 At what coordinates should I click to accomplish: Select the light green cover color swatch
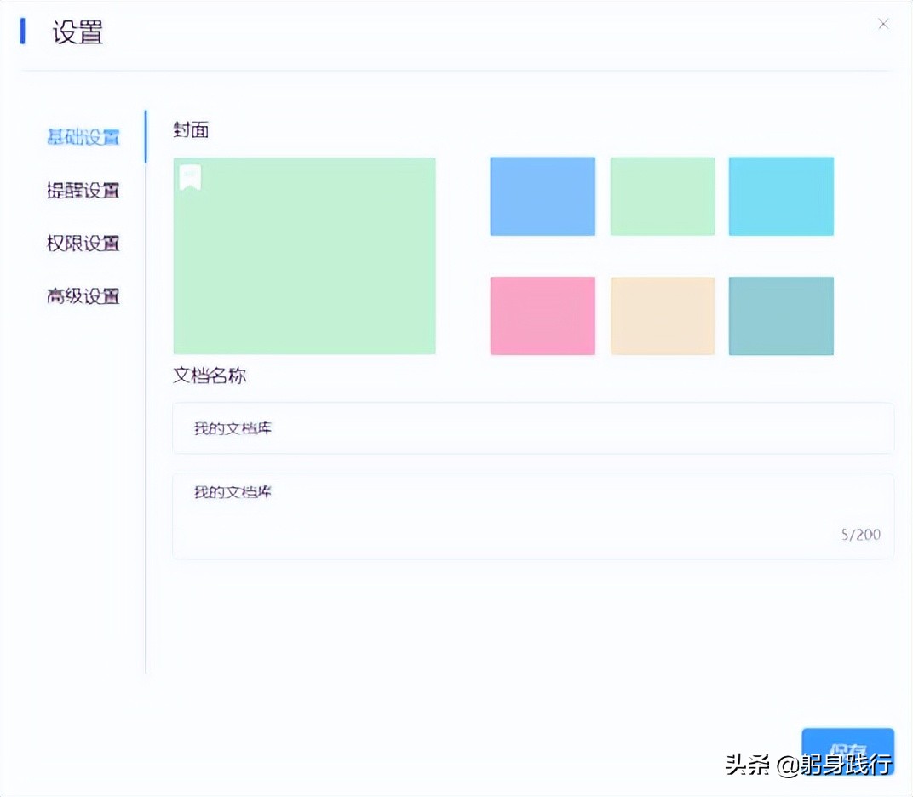(x=662, y=195)
